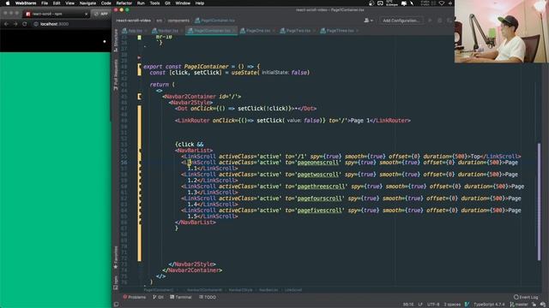Open the user account dropdown in toolbar
This screenshot has width=549, height=308.
[x=368, y=21]
